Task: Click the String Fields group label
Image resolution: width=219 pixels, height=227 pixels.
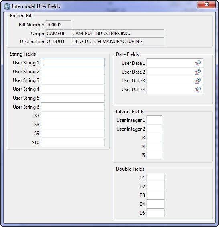Action: pyautogui.click(x=23, y=54)
